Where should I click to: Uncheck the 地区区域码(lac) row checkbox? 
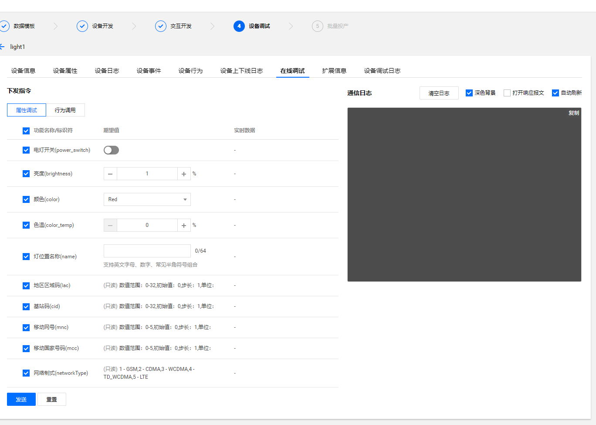(26, 286)
